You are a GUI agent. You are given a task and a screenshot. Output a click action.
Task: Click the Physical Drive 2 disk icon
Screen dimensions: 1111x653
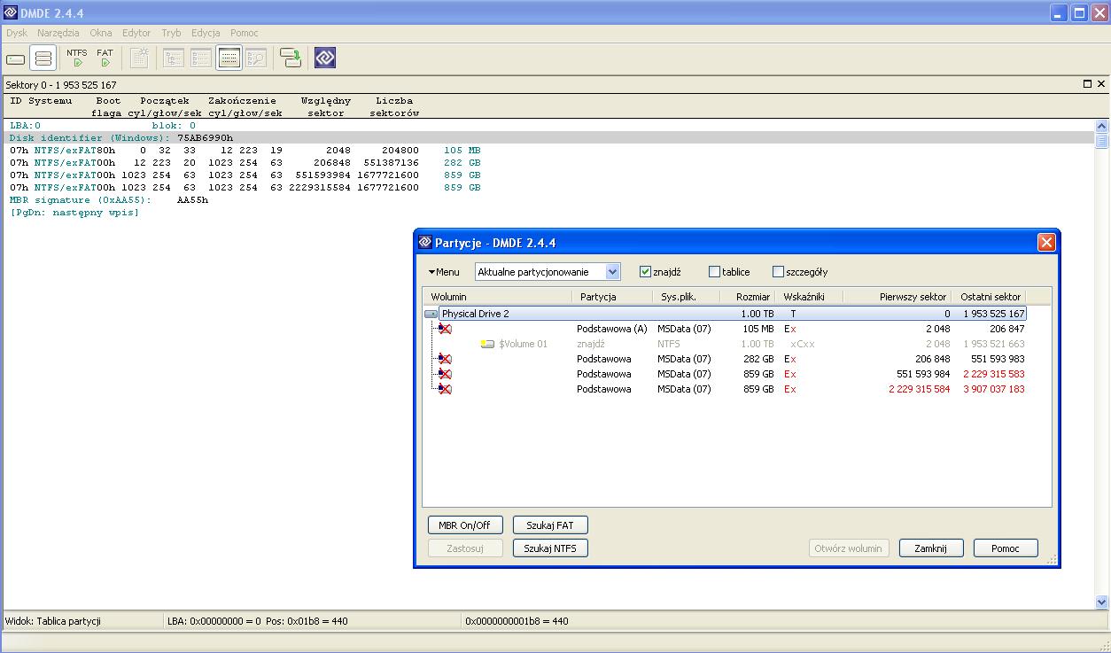[431, 314]
